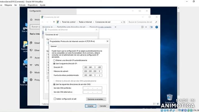Select the Funciones de red tab

(x=52, y=35)
